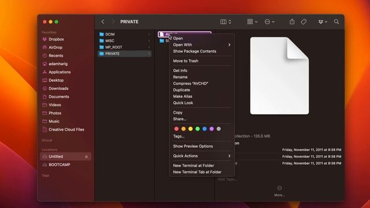Apply the gray tag color
Screen dimensions: 370x208
219,129
